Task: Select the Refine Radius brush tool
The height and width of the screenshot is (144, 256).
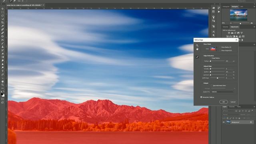Action: 197,57
